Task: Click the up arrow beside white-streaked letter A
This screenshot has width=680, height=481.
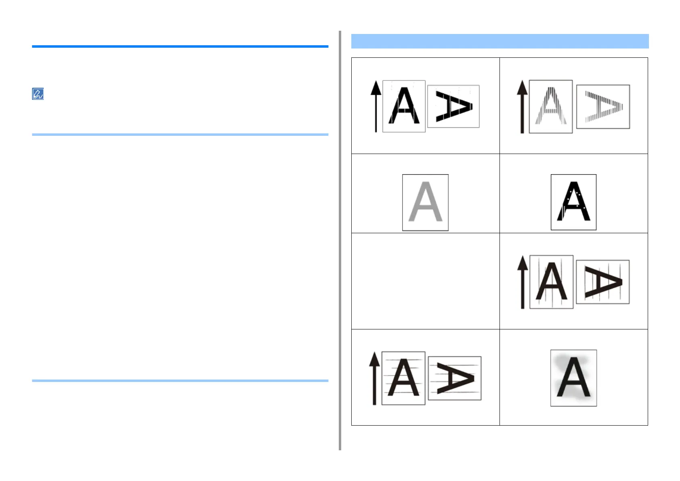Action: [x=376, y=106]
